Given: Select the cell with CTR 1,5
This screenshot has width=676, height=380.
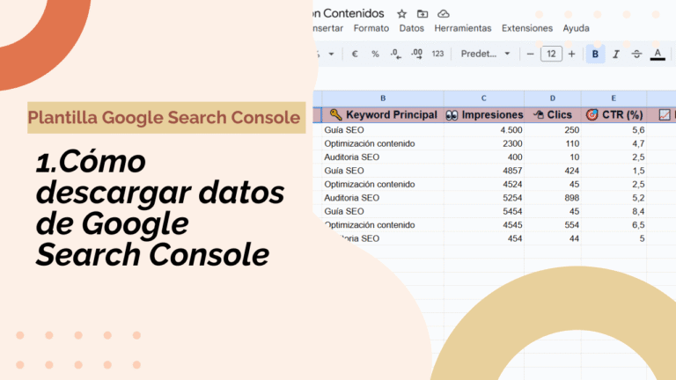Looking at the screenshot, I should tap(614, 171).
